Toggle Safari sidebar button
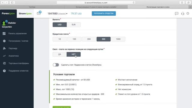 (12, 3)
